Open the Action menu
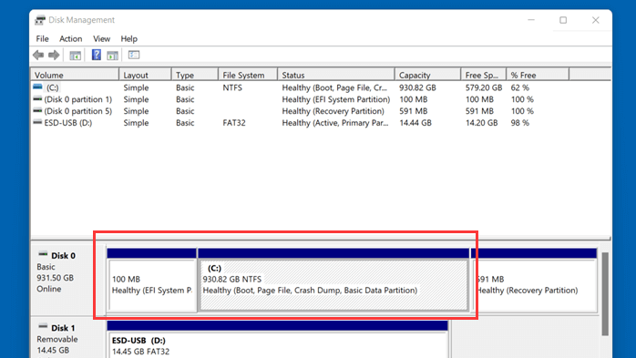The height and width of the screenshot is (358, 636). point(70,39)
